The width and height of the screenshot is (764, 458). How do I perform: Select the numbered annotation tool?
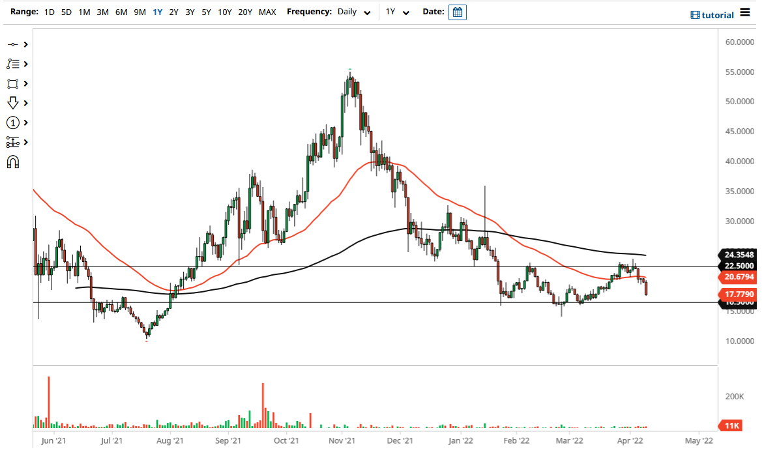13,122
